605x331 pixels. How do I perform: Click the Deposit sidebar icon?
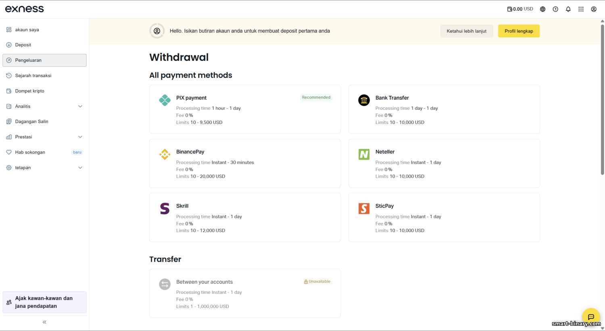point(9,45)
